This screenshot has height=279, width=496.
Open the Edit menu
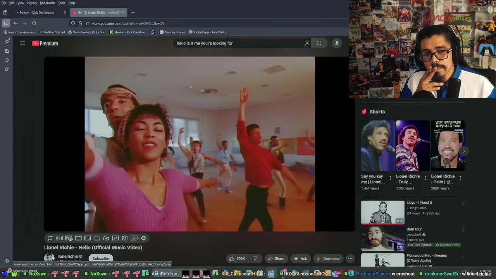12,3
